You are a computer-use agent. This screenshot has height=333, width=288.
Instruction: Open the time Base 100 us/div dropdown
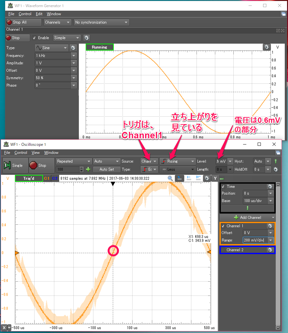(x=258, y=200)
